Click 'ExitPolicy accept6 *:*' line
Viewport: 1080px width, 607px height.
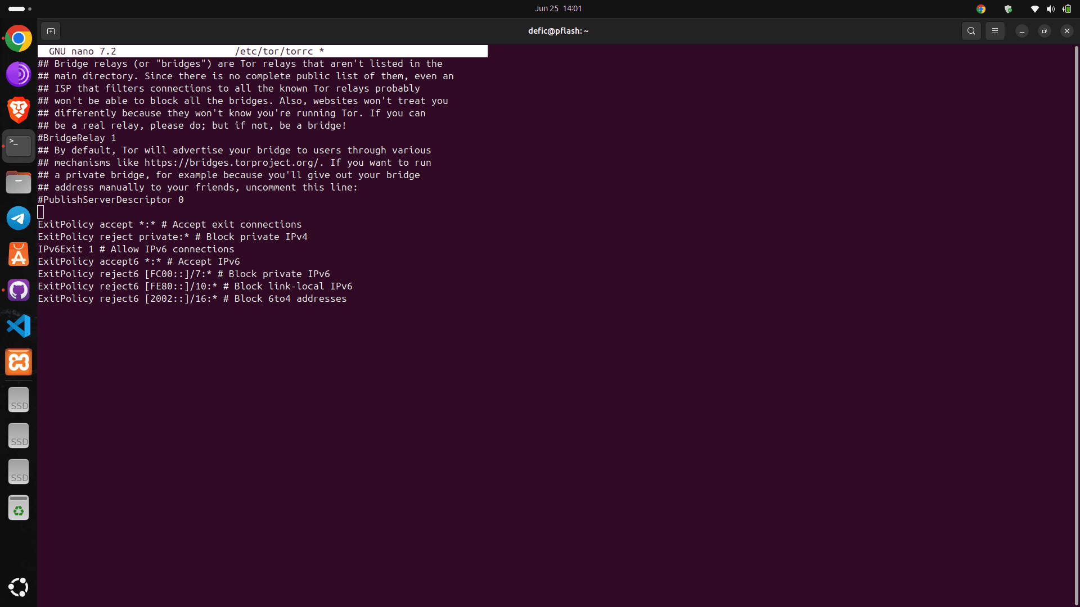pos(139,261)
